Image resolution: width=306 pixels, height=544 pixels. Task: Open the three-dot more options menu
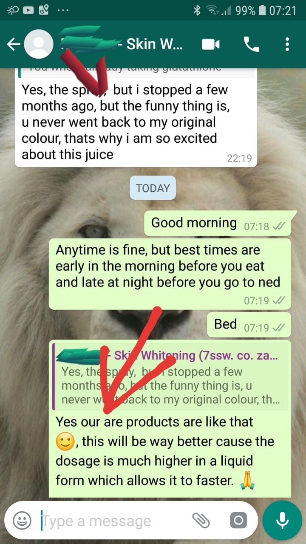pos(287,44)
